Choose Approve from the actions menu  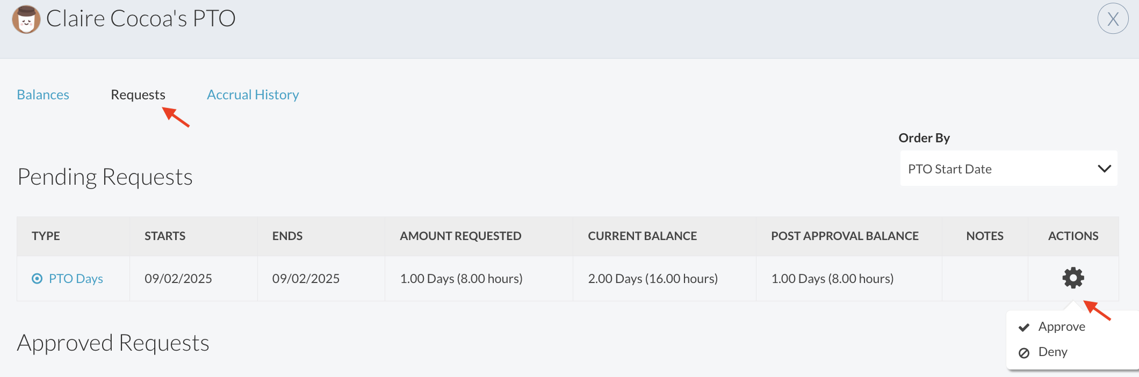(x=1061, y=327)
